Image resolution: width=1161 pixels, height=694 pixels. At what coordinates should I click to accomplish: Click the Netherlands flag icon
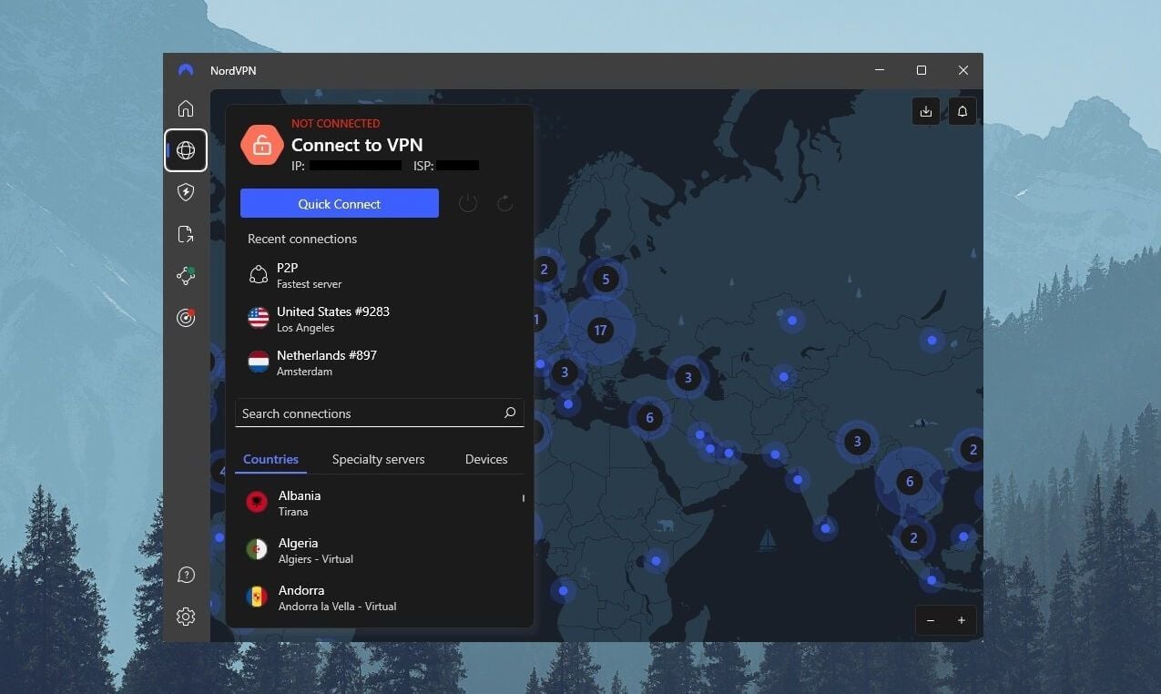[259, 362]
